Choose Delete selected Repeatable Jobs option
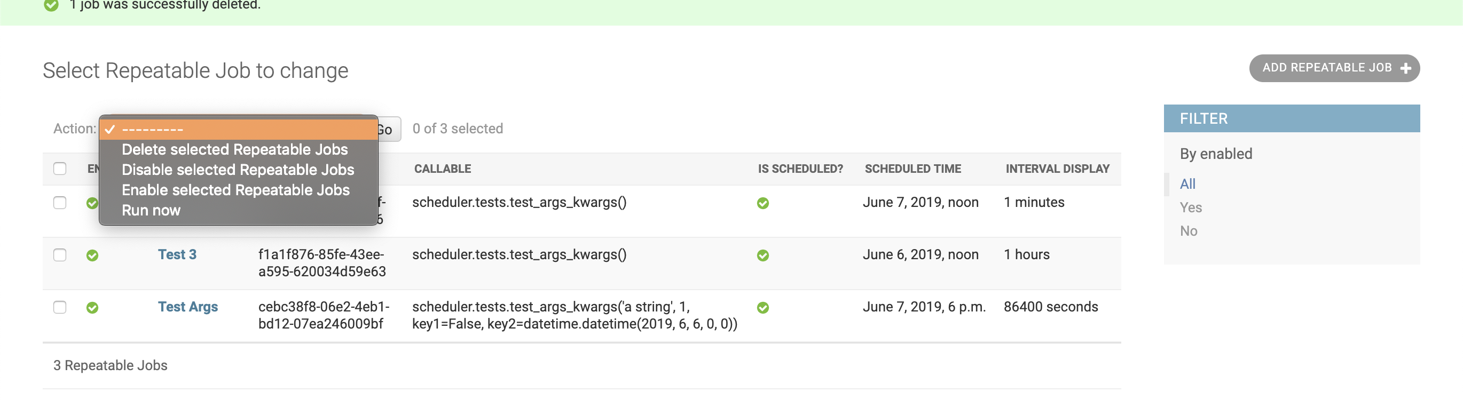The width and height of the screenshot is (1463, 400). (234, 149)
